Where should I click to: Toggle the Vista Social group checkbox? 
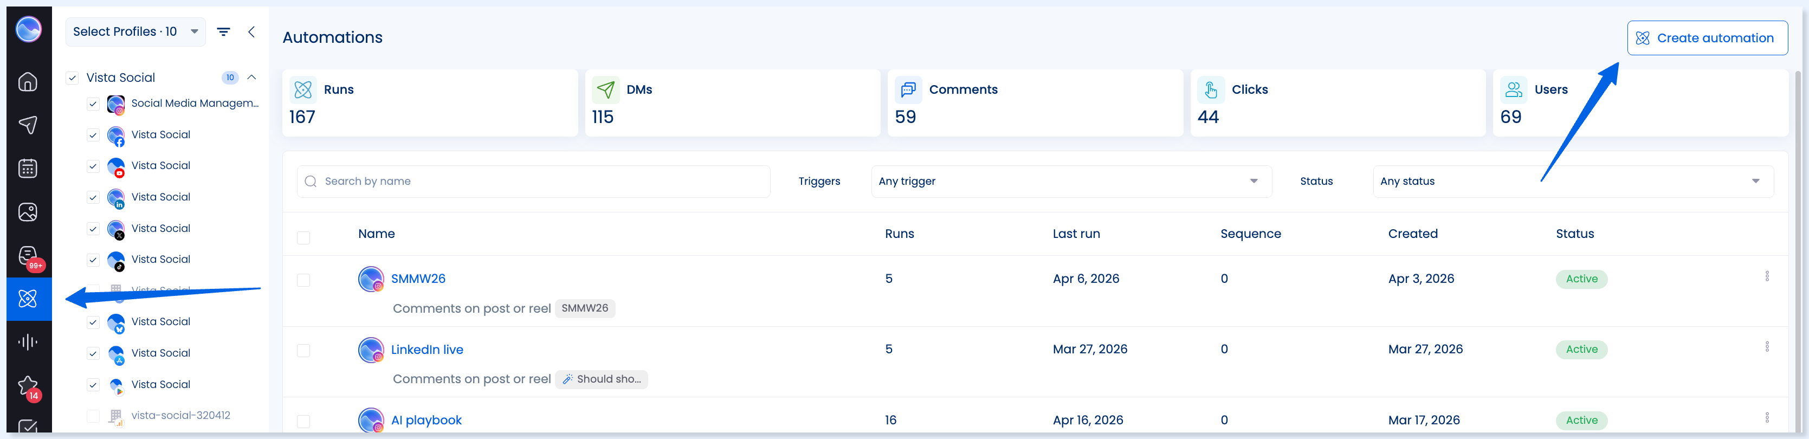point(72,78)
